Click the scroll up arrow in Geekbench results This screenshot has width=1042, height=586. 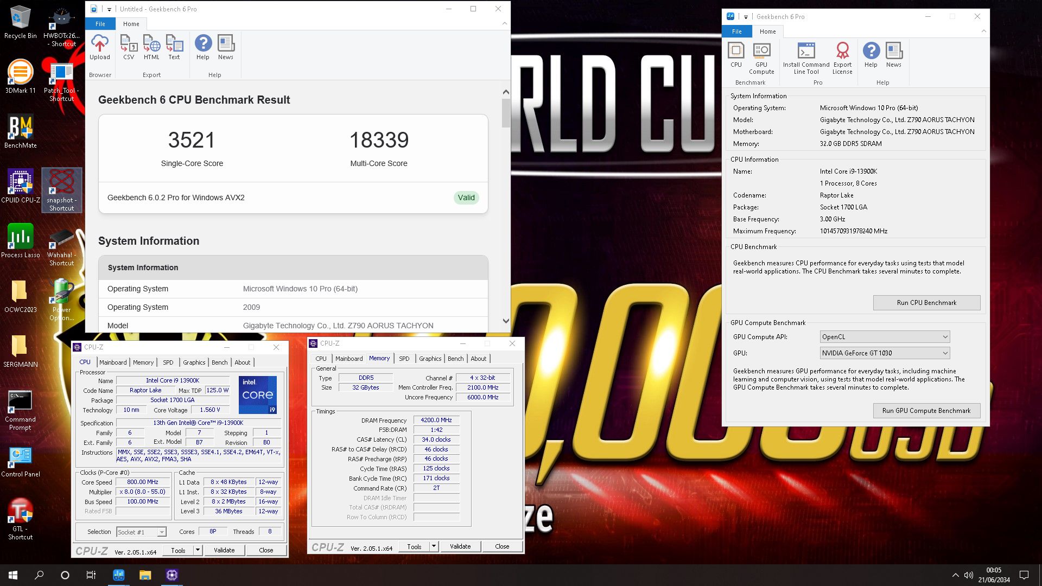506,92
